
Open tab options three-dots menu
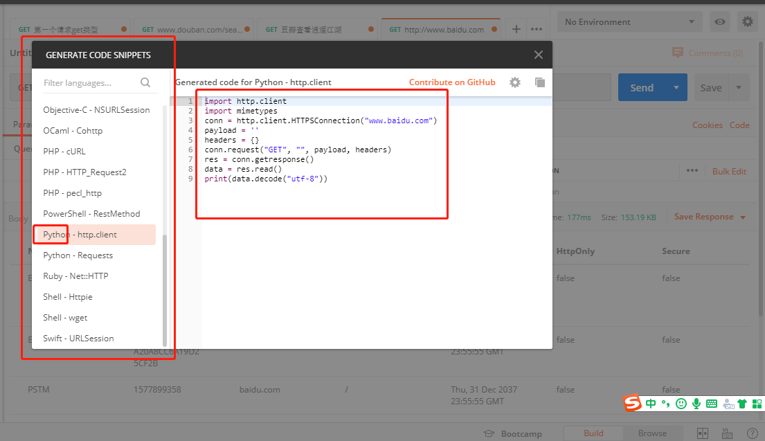[537, 29]
